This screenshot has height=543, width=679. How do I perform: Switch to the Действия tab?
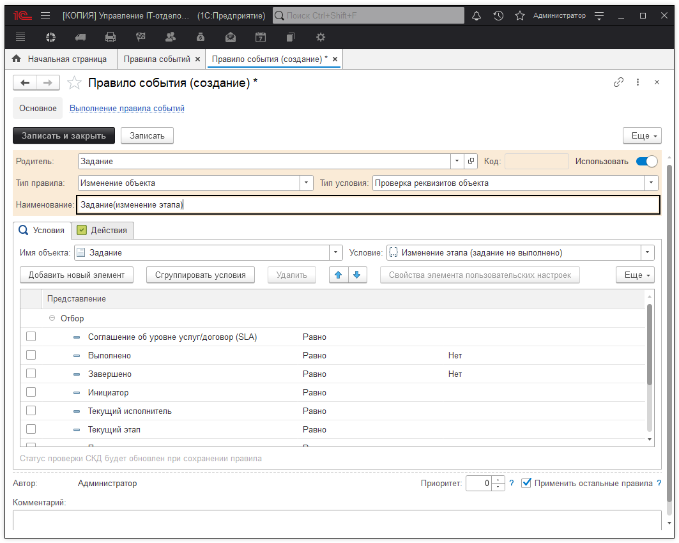[x=102, y=230]
